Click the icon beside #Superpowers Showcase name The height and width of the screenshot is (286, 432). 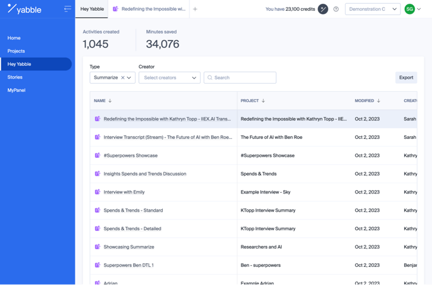tap(98, 155)
